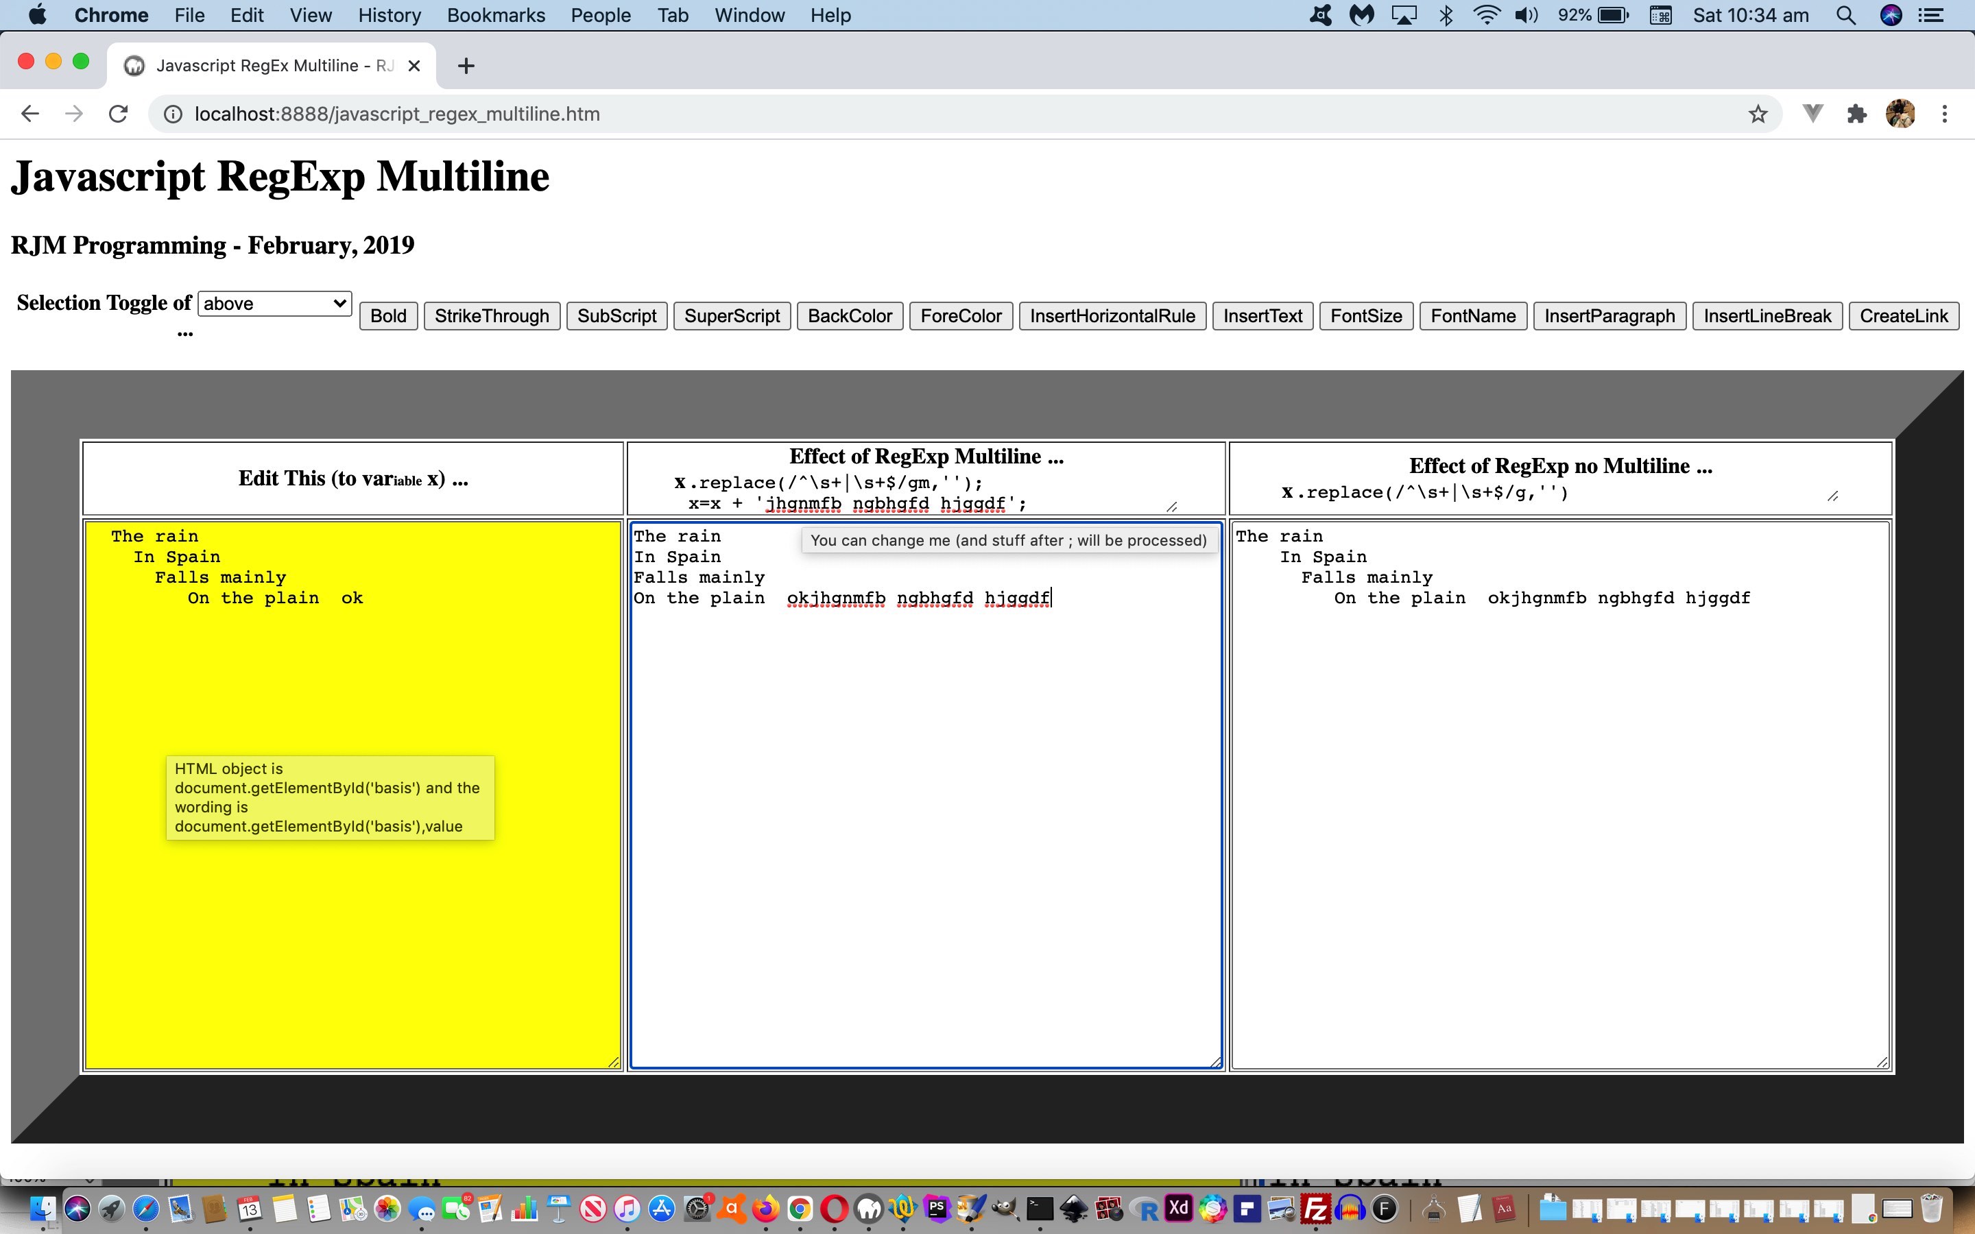
Task: Reload the page via the refresh icon
Action: click(x=117, y=113)
